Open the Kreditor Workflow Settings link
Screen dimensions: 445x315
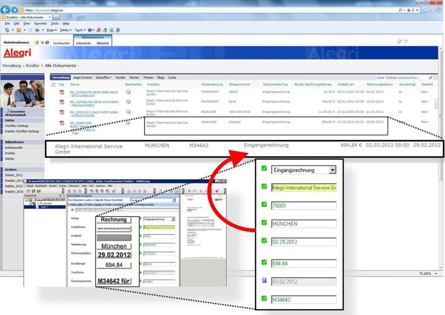click(x=22, y=132)
